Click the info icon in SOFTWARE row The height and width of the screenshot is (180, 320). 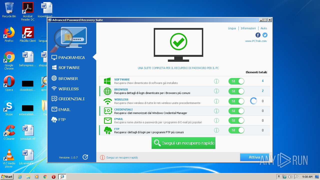216,81
